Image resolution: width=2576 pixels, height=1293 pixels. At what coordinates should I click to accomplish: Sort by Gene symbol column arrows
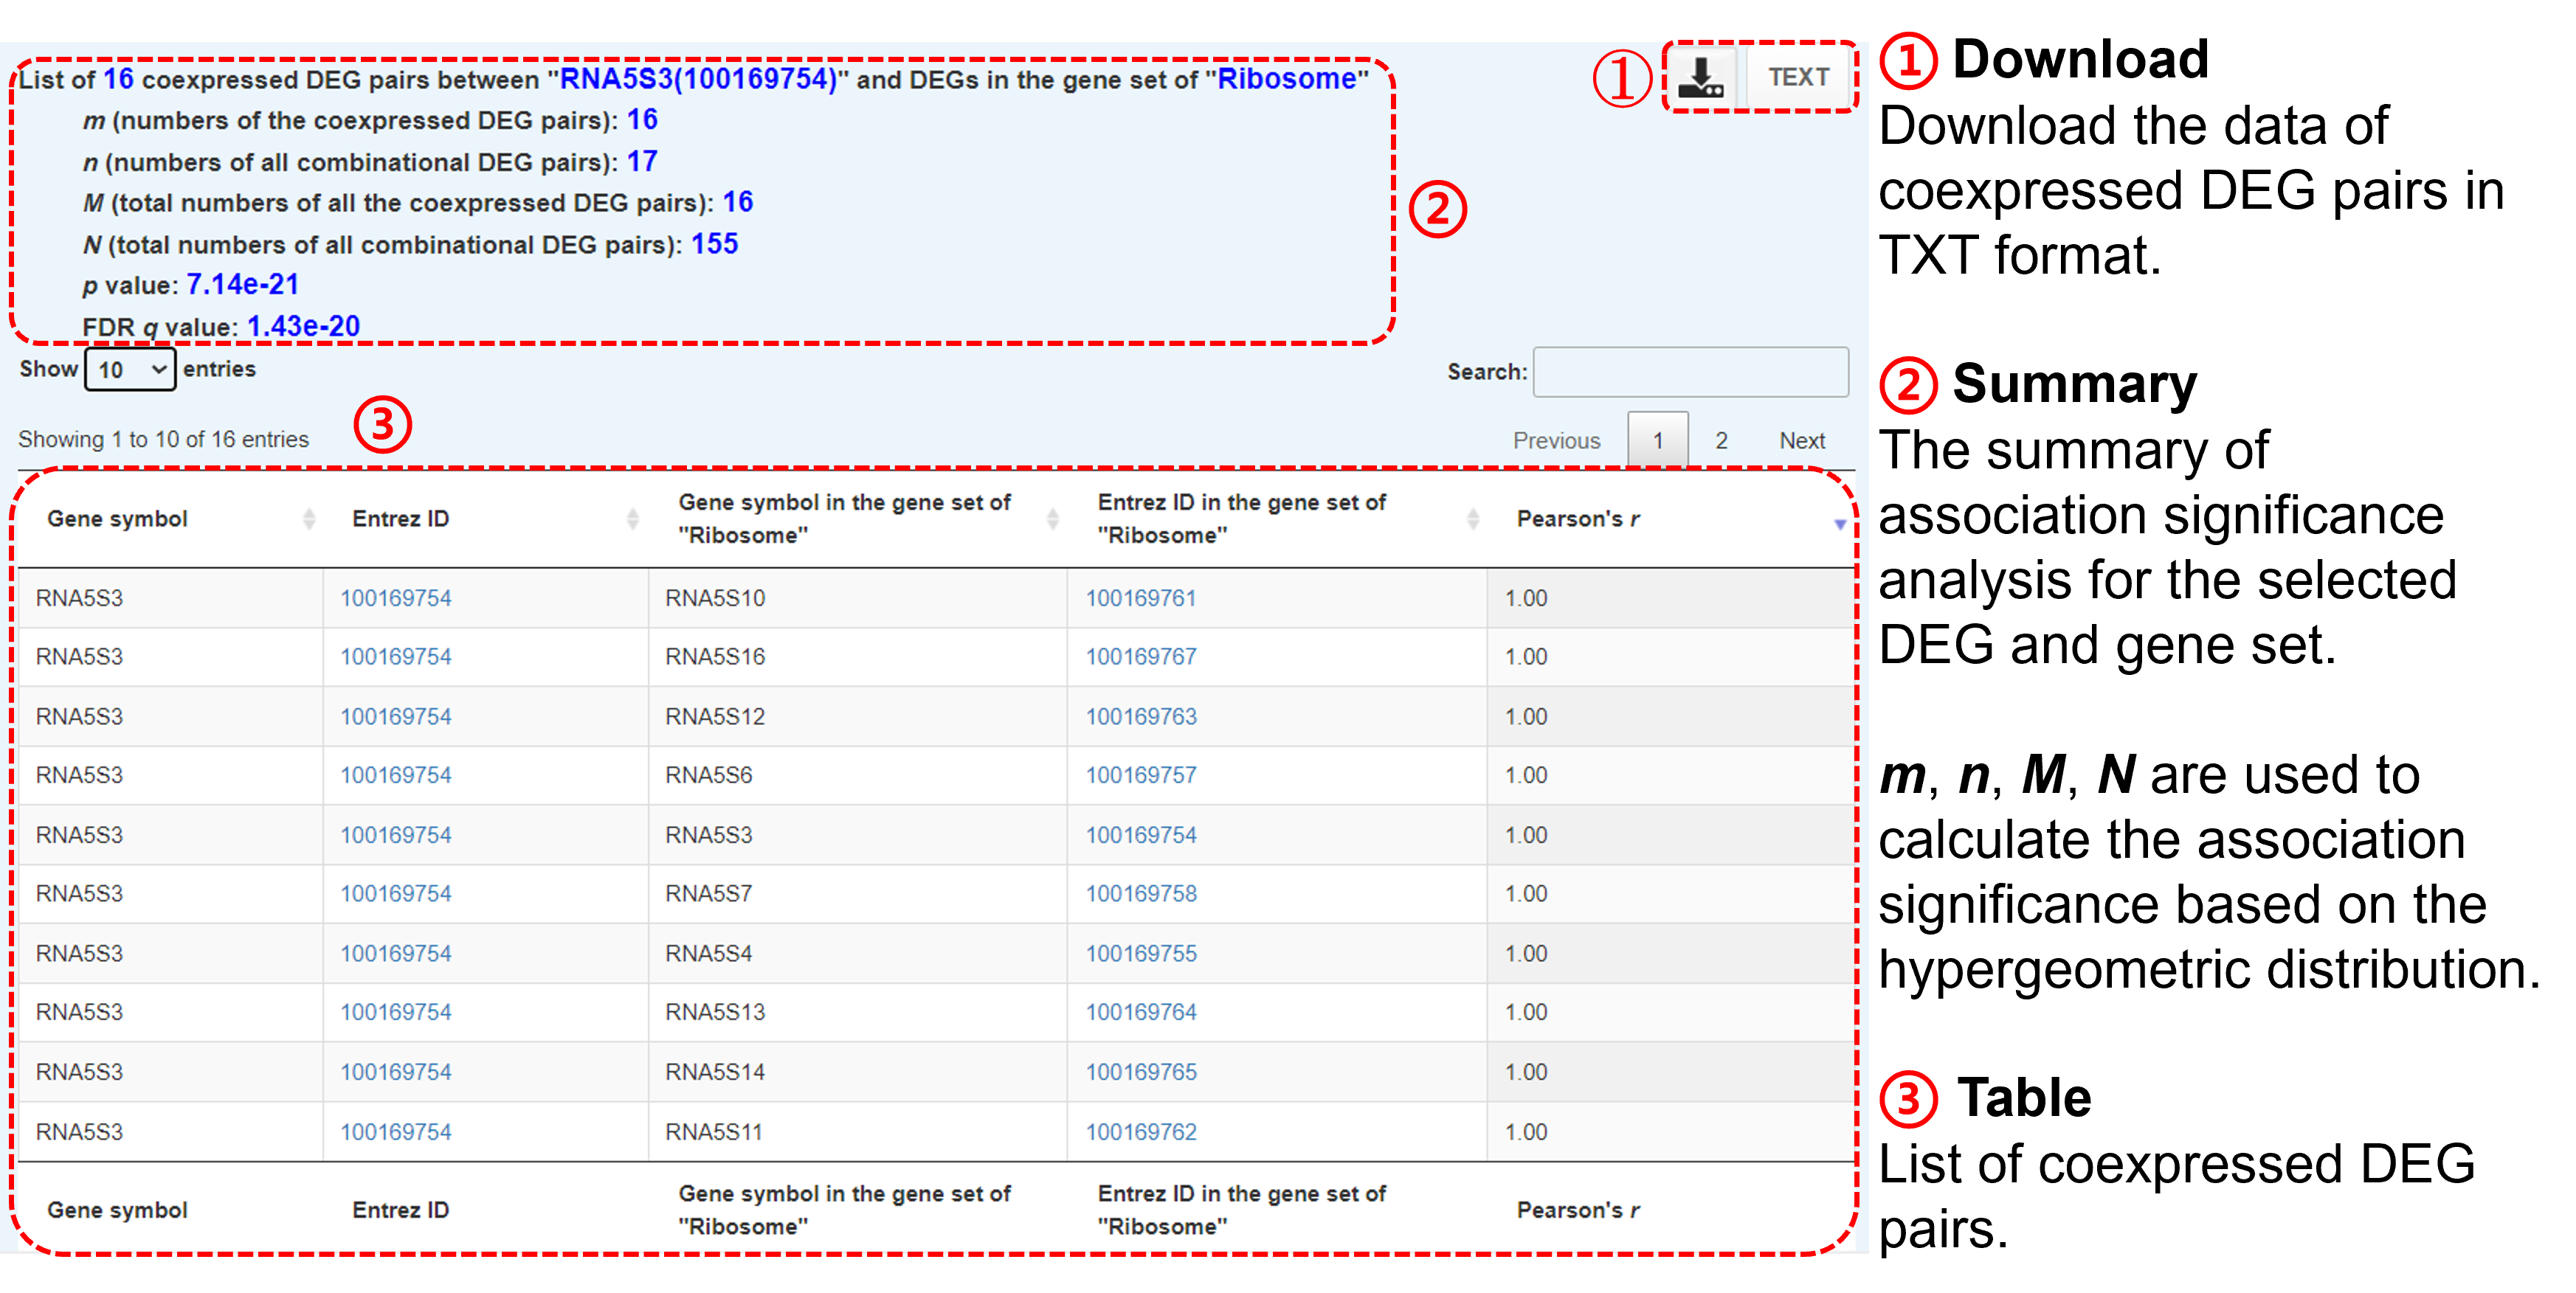click(x=309, y=519)
